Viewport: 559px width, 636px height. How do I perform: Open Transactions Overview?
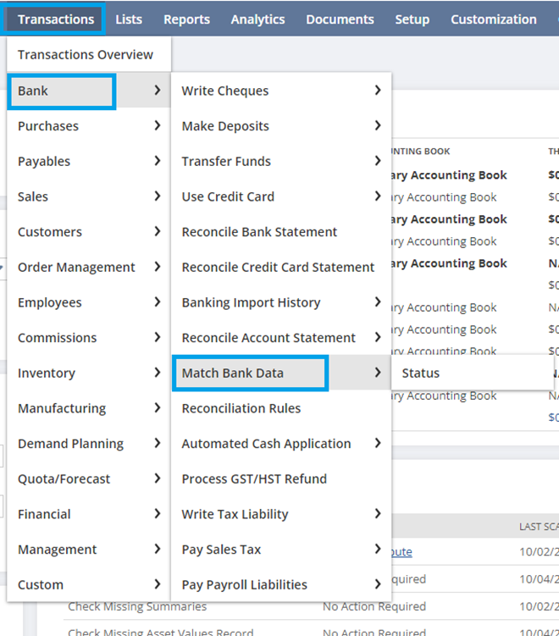(x=86, y=55)
